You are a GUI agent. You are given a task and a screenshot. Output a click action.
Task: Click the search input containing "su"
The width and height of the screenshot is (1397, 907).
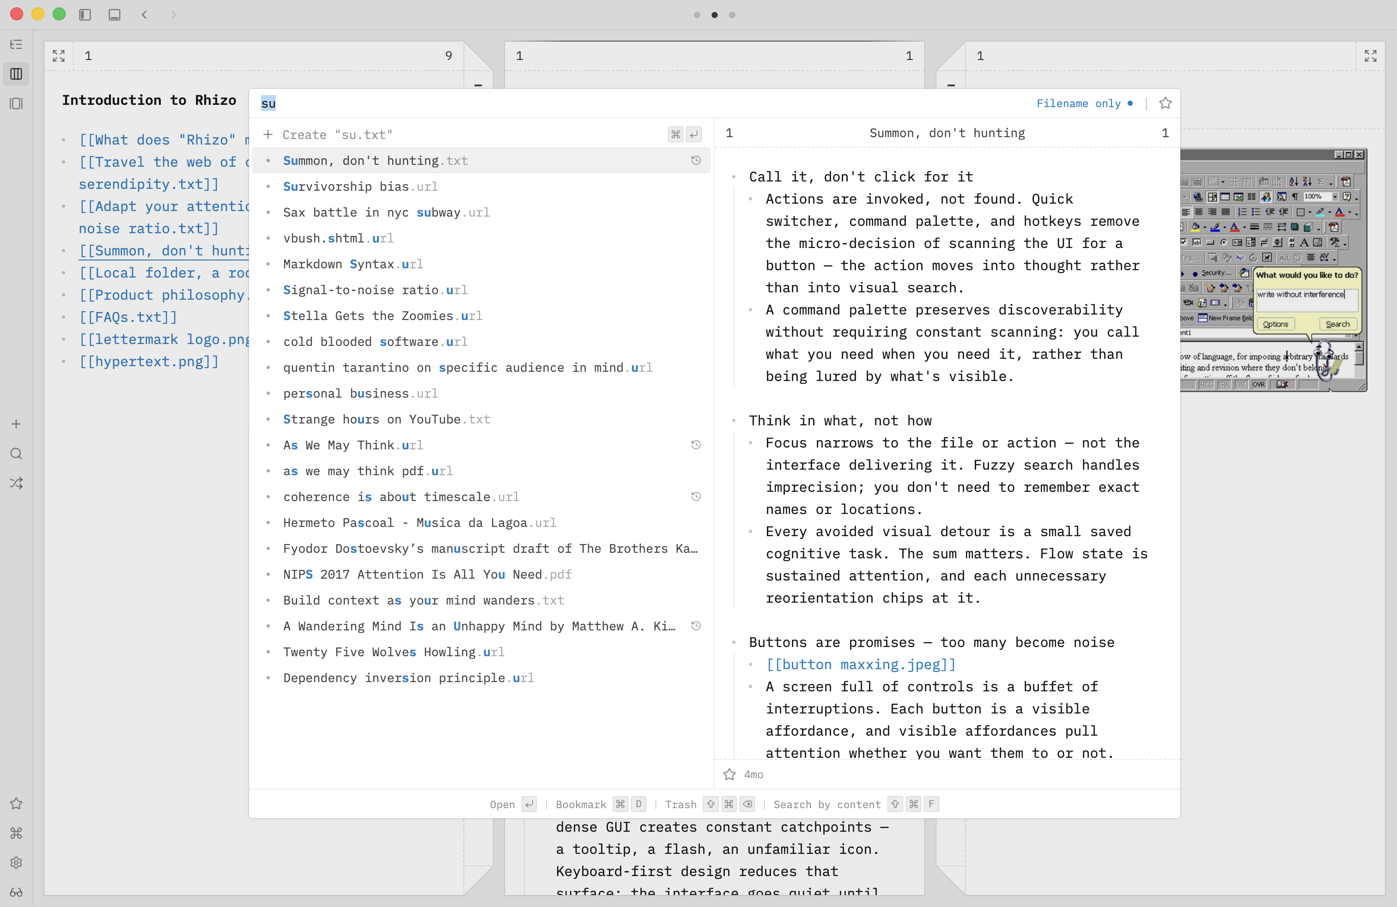point(640,103)
